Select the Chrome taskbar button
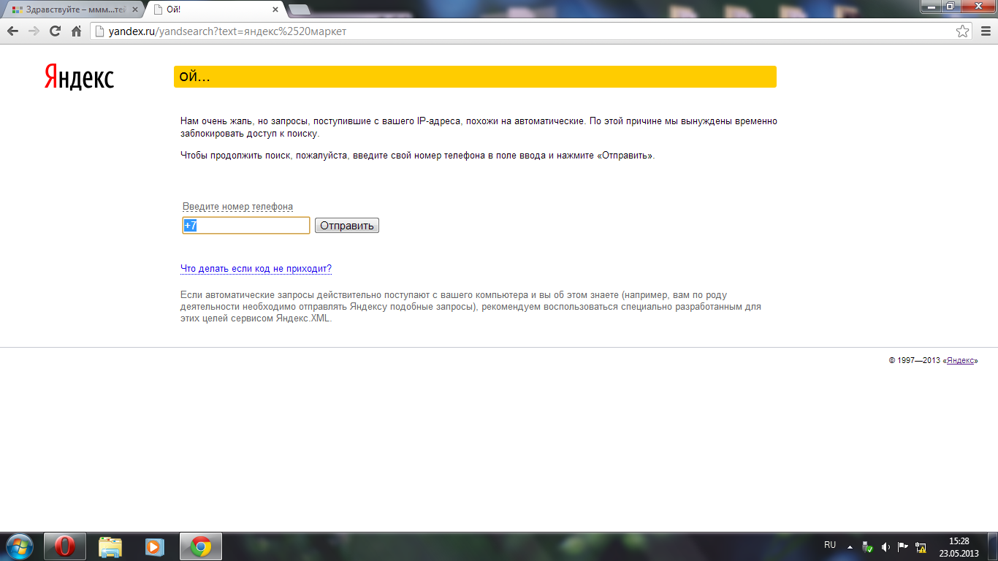 tap(201, 546)
